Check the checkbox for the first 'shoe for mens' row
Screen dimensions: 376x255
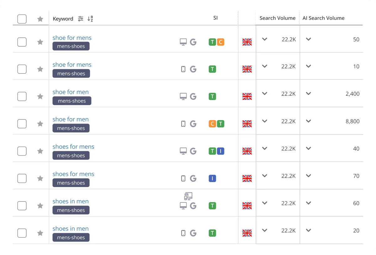pyautogui.click(x=22, y=42)
